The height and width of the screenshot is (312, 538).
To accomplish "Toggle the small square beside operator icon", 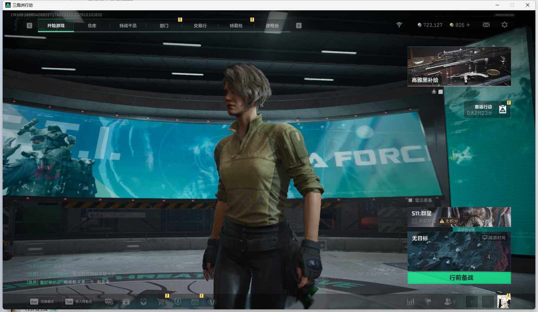I will point(440,92).
